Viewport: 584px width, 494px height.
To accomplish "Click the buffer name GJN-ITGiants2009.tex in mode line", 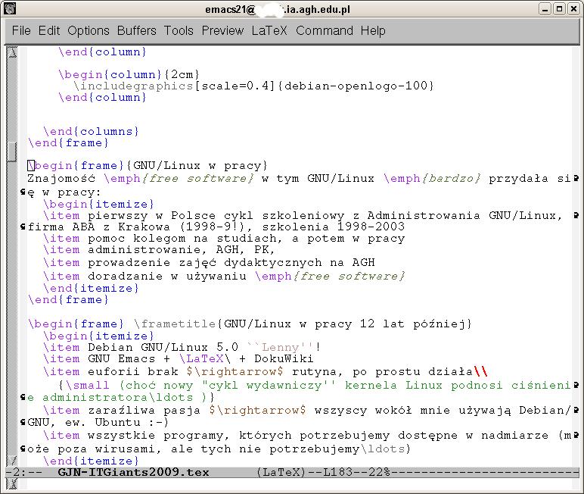I will [x=133, y=472].
